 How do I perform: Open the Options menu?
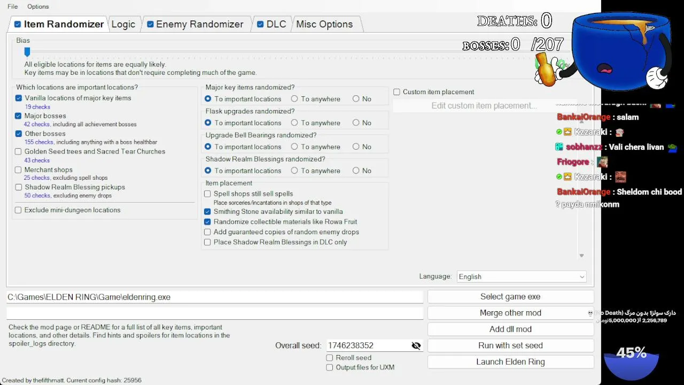pos(38,6)
